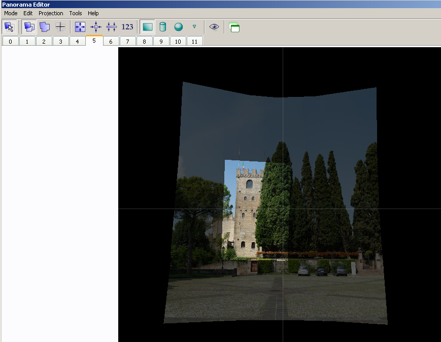Select spherical projection icon
This screenshot has height=342, width=441.
pyautogui.click(x=178, y=27)
